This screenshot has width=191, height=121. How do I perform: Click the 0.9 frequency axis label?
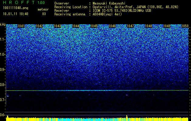point(3,70)
